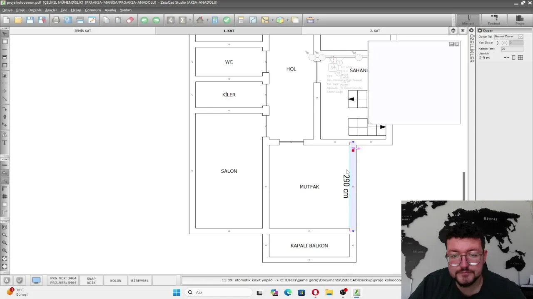The image size is (533, 299).
Task: Click the Paste clipboard icon
Action: click(118, 20)
